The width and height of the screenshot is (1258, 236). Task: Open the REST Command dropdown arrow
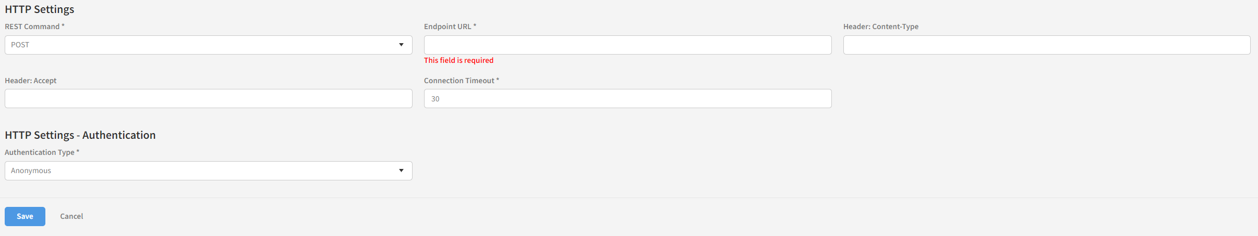click(x=401, y=45)
